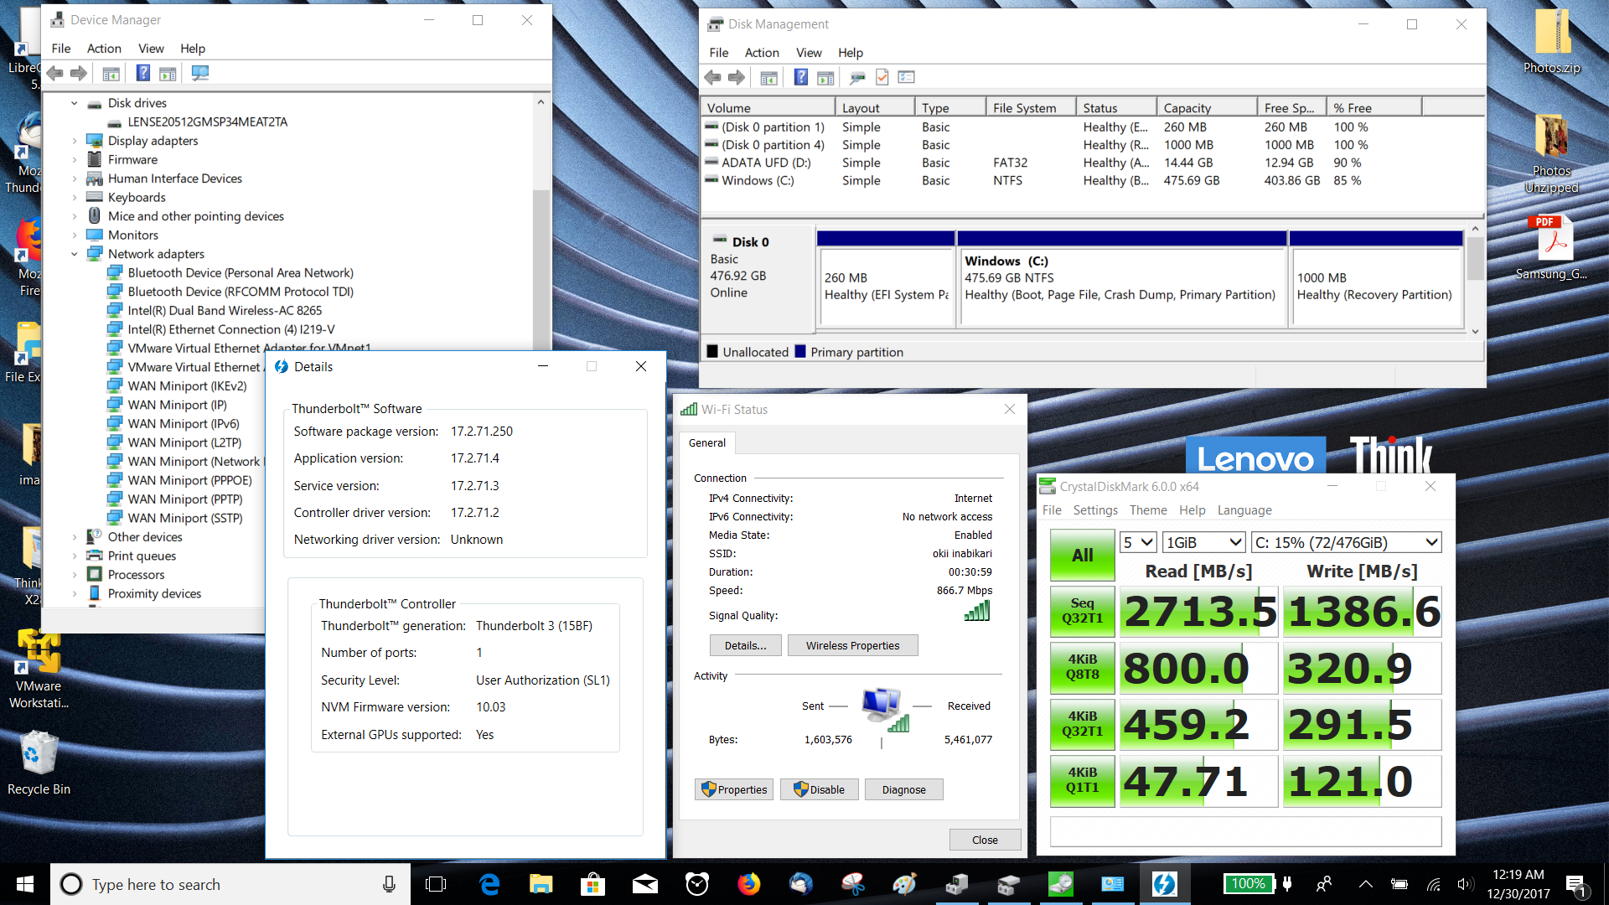Expand Processors tree node
Image resolution: width=1609 pixels, height=905 pixels.
click(x=75, y=575)
